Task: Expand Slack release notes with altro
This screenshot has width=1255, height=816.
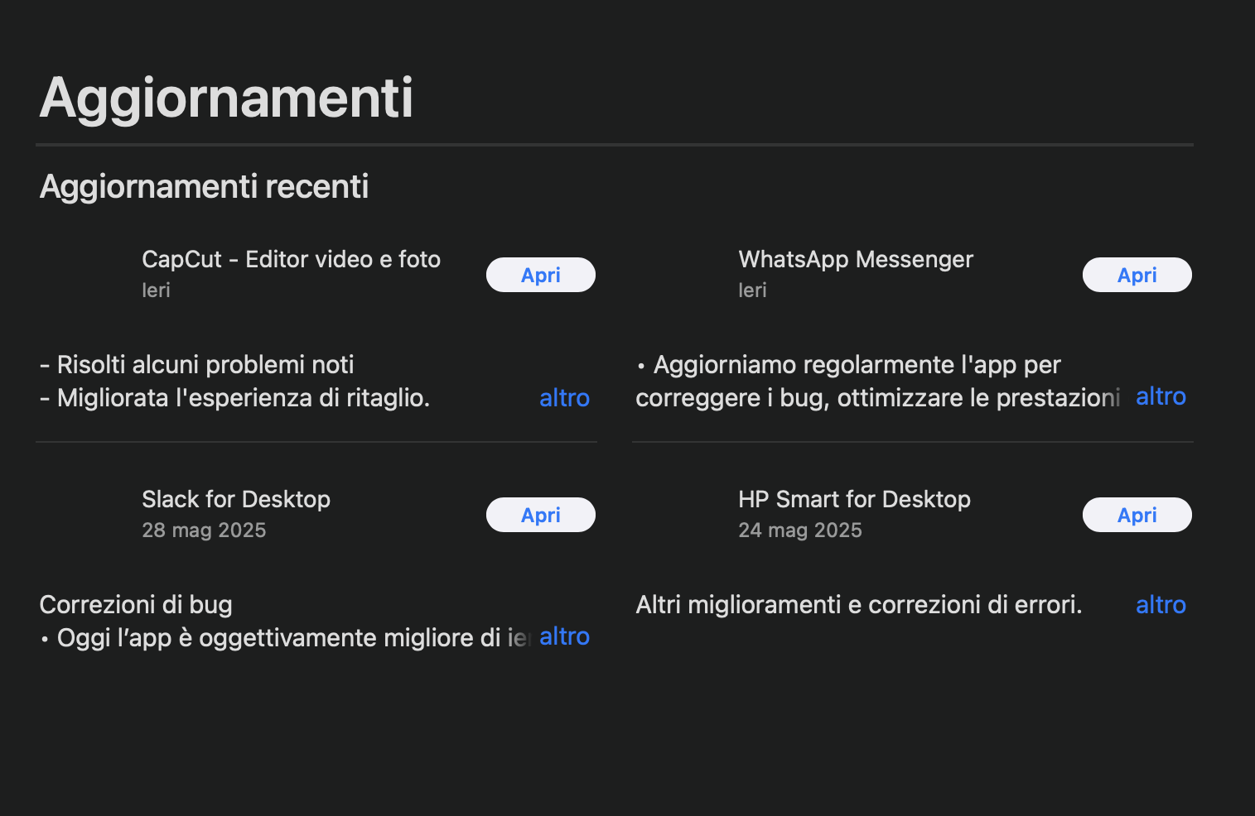Action: coord(564,636)
